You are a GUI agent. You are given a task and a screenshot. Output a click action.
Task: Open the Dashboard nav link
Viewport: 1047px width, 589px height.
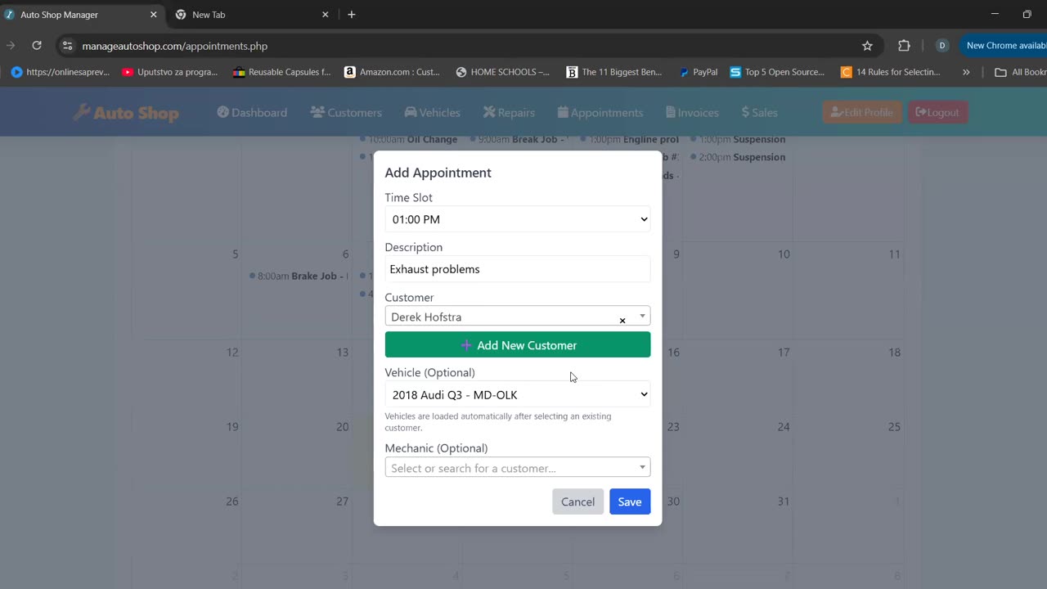pos(252,113)
